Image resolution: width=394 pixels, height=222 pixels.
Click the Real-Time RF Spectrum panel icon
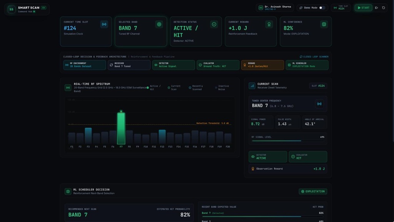pyautogui.click(x=68, y=88)
